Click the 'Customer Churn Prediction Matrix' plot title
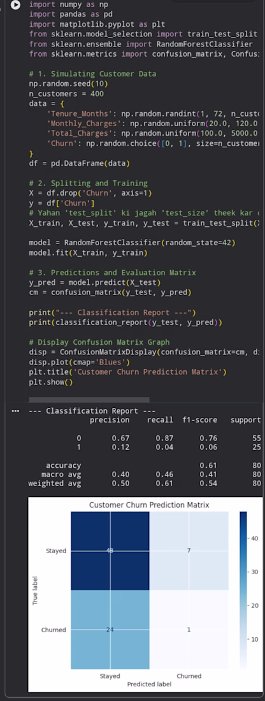The height and width of the screenshot is (701, 265). [149, 505]
